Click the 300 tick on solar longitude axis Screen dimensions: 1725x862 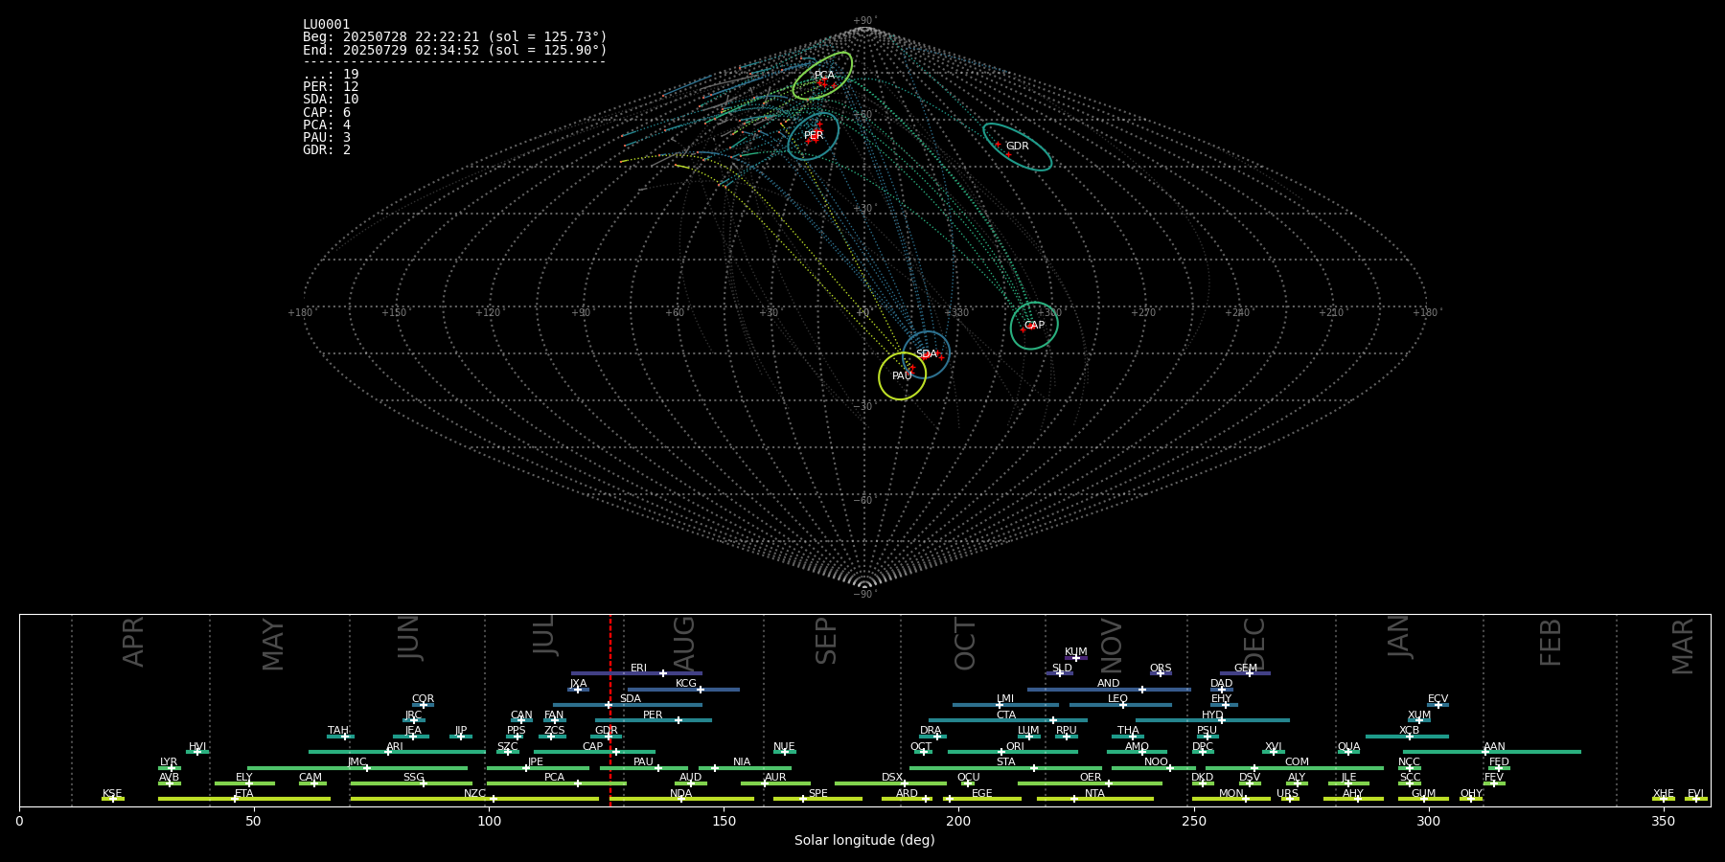click(x=1428, y=821)
